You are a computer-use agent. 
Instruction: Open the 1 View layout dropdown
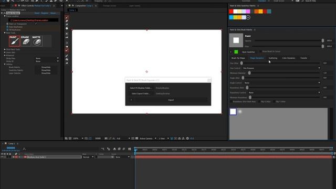163,139
